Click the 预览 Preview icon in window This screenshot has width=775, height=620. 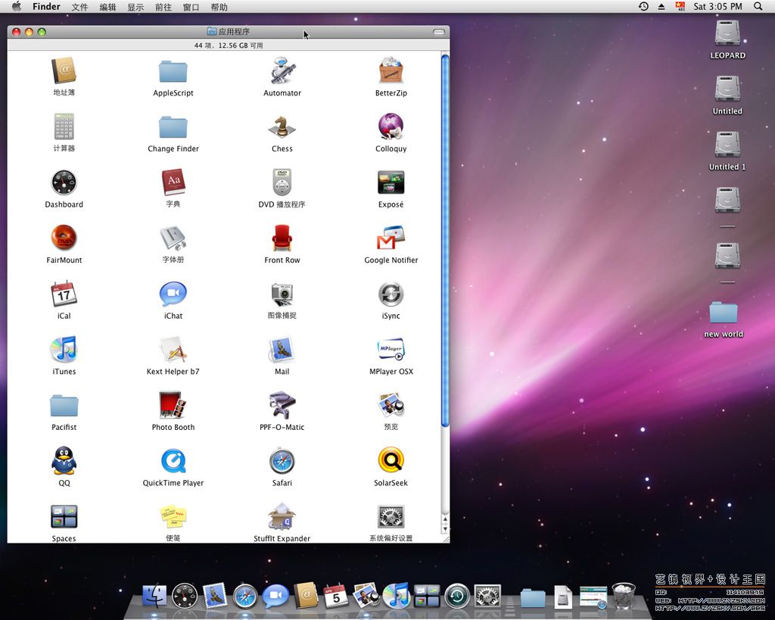(x=391, y=405)
